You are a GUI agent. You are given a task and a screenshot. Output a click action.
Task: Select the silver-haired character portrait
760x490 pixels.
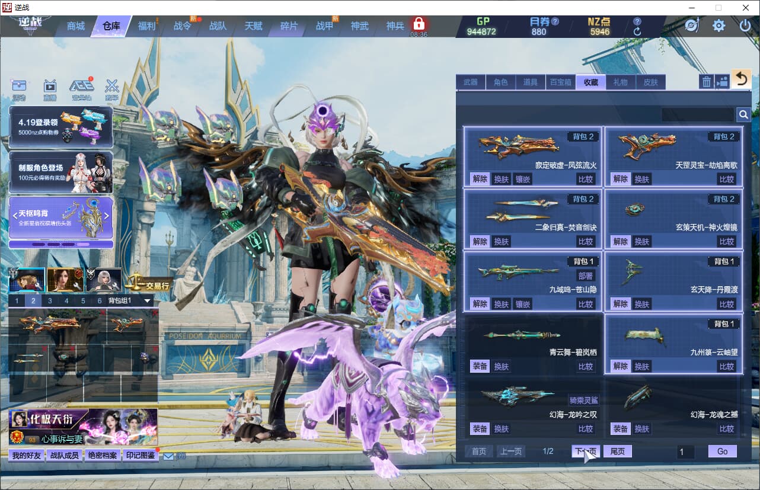tap(104, 280)
